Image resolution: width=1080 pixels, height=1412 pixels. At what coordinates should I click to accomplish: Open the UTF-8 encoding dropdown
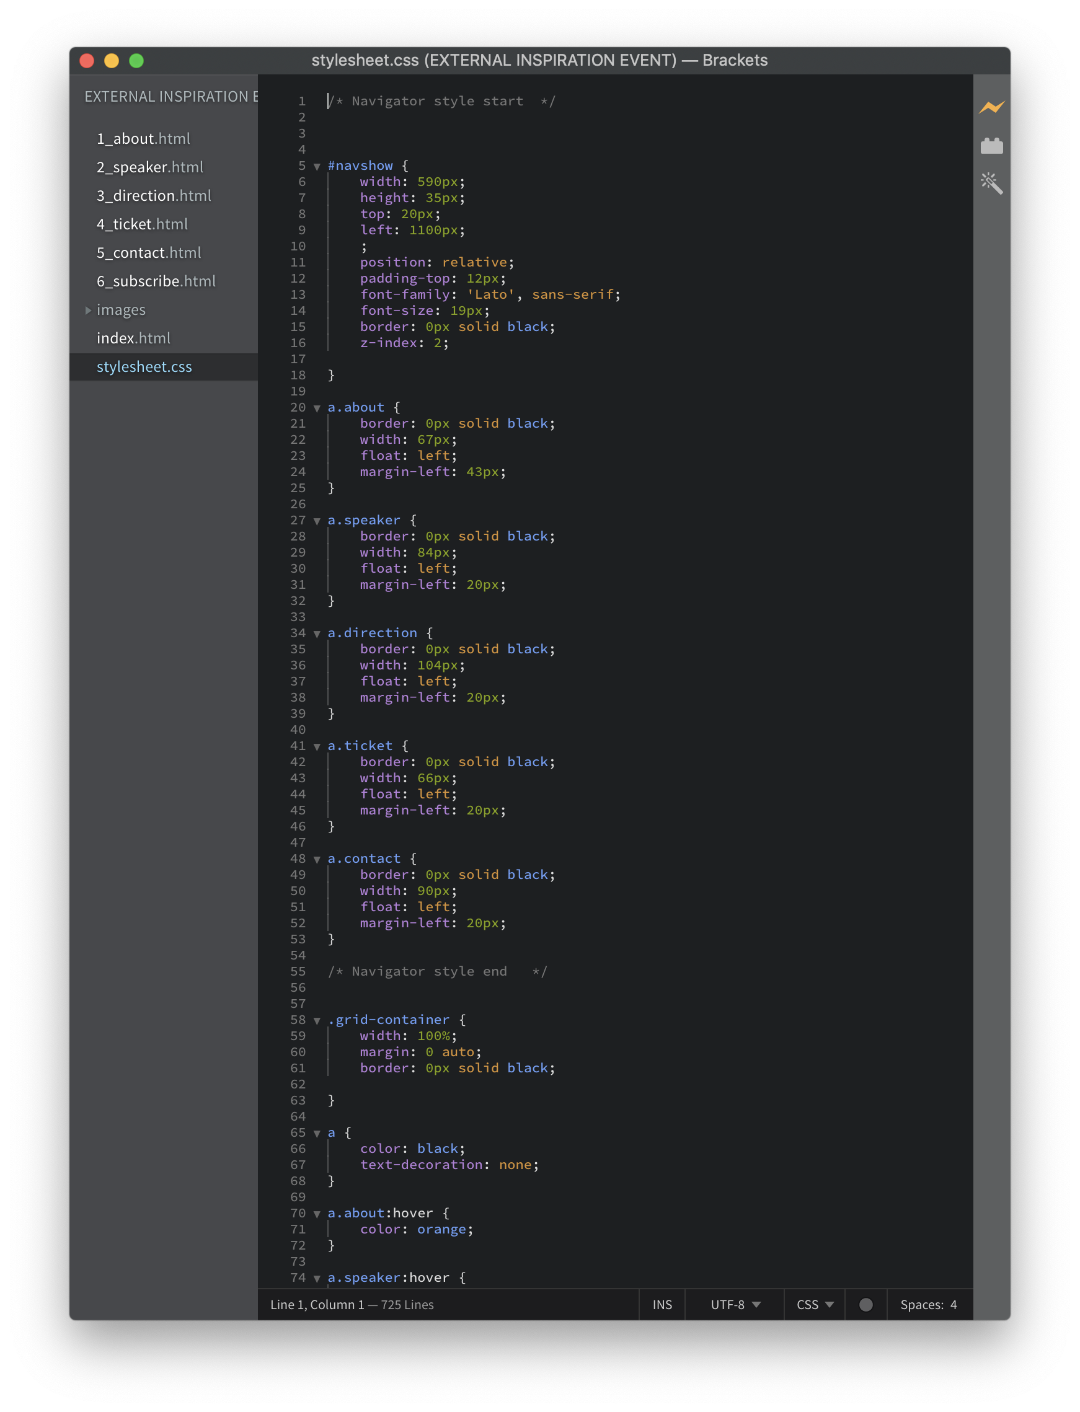pos(735,1304)
